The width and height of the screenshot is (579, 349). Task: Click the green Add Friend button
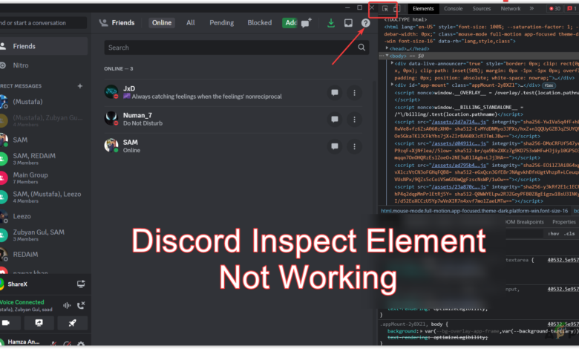click(x=289, y=23)
